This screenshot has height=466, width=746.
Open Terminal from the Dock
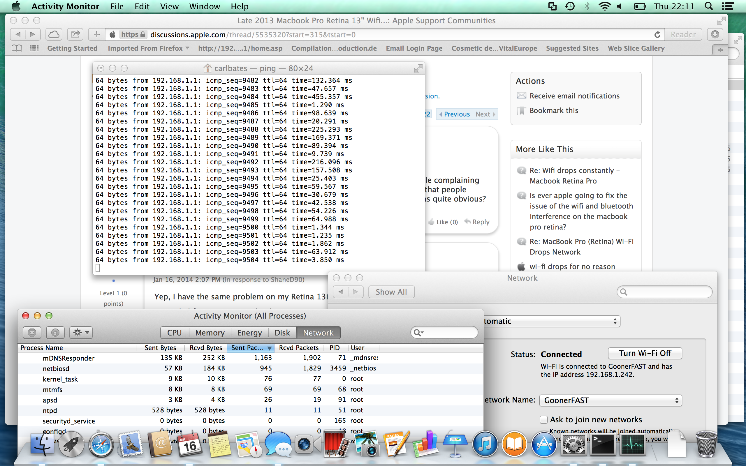tap(603, 445)
